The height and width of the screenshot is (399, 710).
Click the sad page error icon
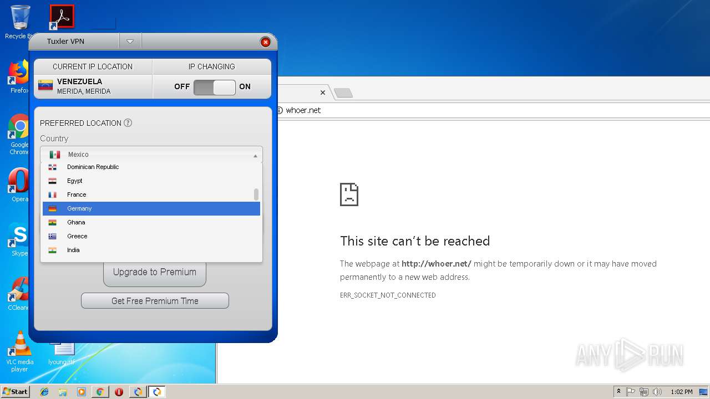[349, 194]
